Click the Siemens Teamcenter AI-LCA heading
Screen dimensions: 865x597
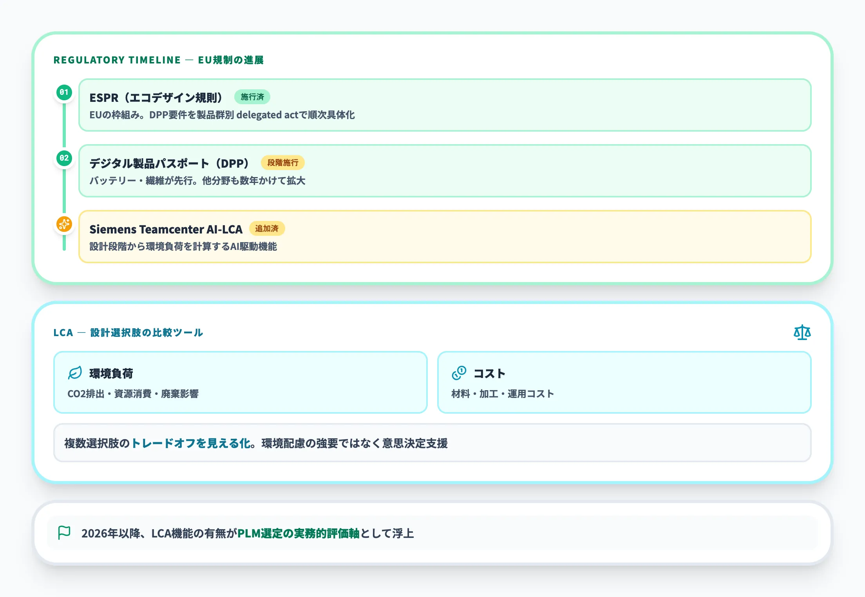(x=166, y=229)
